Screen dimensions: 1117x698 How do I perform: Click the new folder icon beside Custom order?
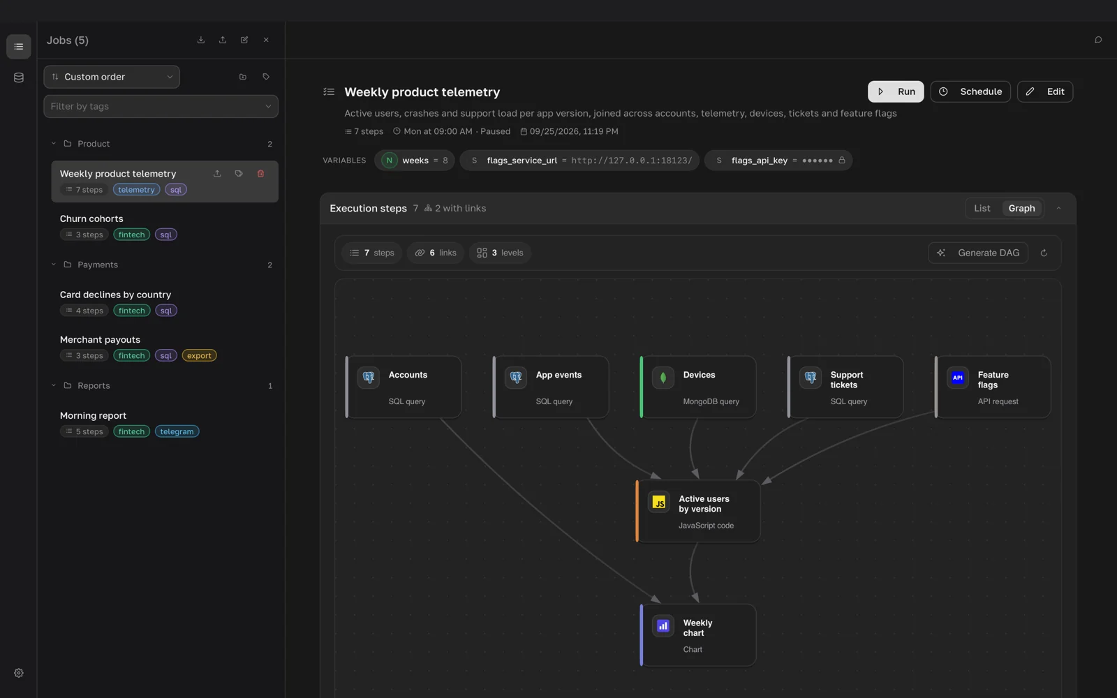tap(243, 77)
